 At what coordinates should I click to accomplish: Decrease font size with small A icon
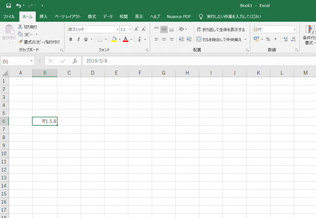144,29
